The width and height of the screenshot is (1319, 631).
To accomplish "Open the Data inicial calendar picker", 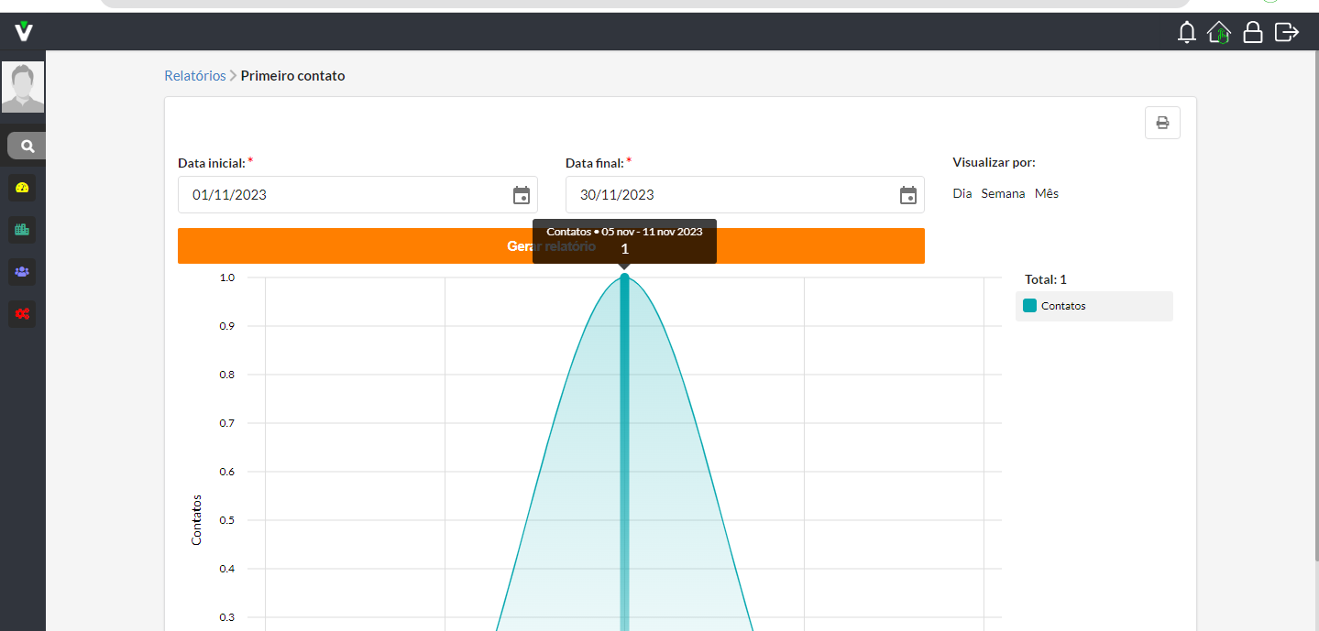I will (521, 195).
